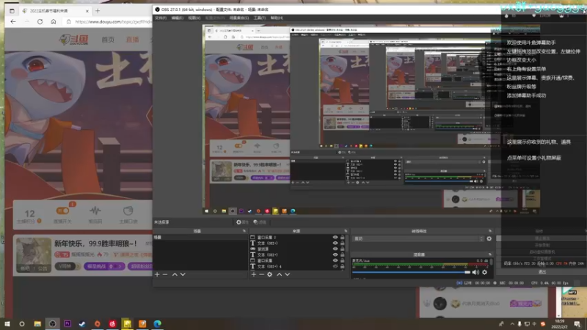Pop out the 场景 dock panel
The height and width of the screenshot is (330, 587).
click(244, 231)
